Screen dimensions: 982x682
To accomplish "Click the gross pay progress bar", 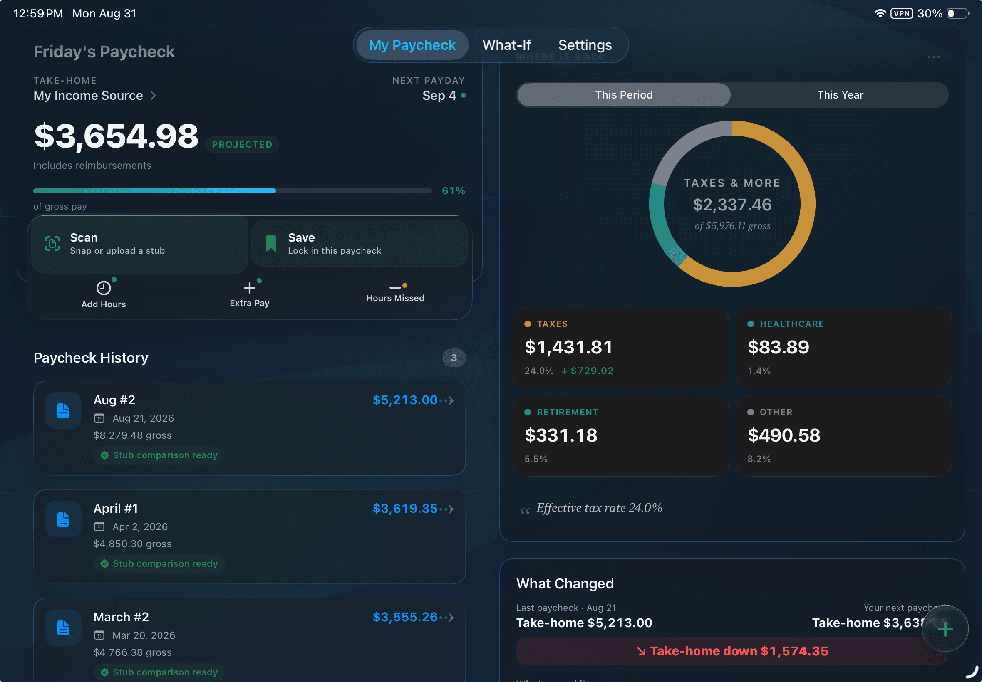I will pos(233,191).
